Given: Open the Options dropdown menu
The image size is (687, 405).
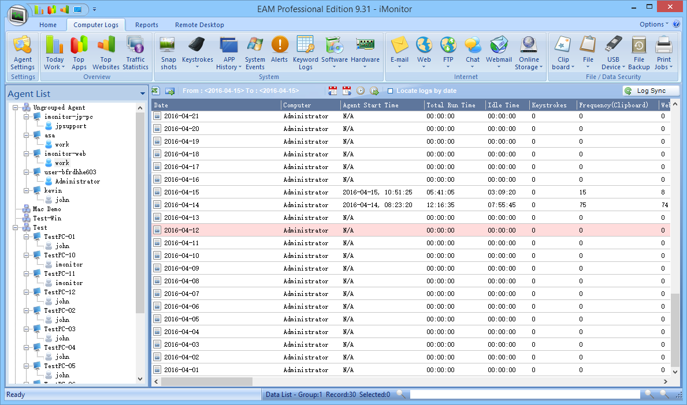Looking at the screenshot, I should pos(653,24).
